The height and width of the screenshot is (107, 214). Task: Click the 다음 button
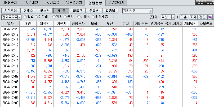184,17
